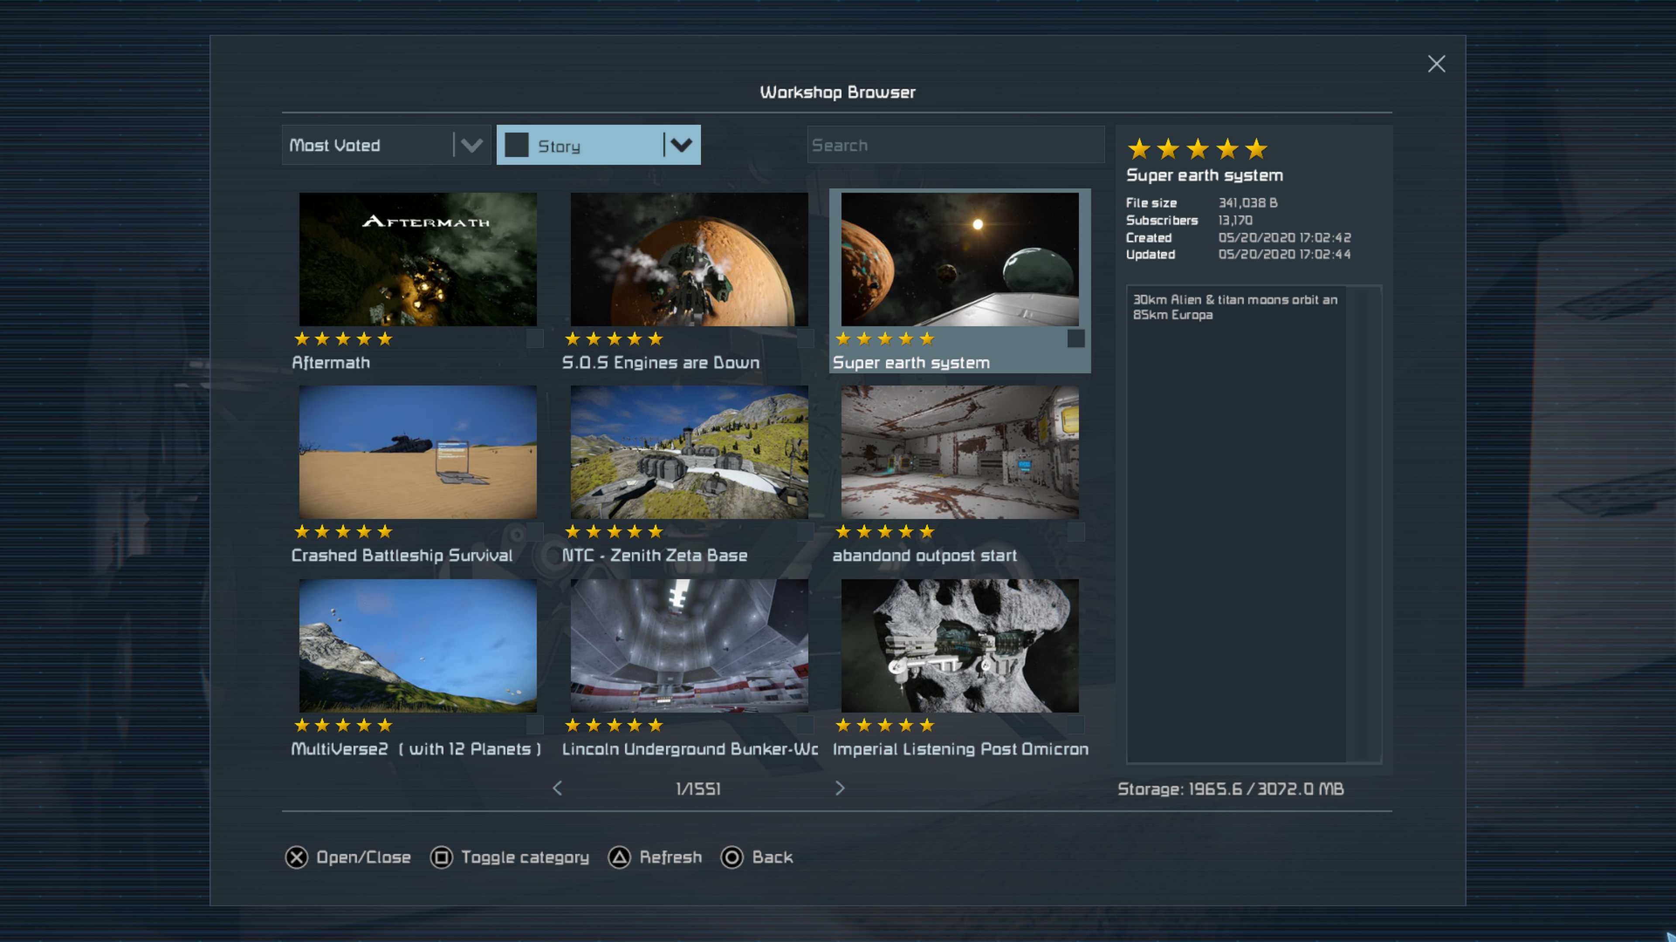Image resolution: width=1676 pixels, height=942 pixels.
Task: Click the stars under Aftermath
Action: point(343,339)
